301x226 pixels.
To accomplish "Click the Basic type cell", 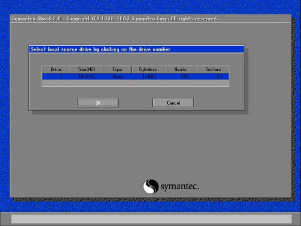I will click(118, 77).
